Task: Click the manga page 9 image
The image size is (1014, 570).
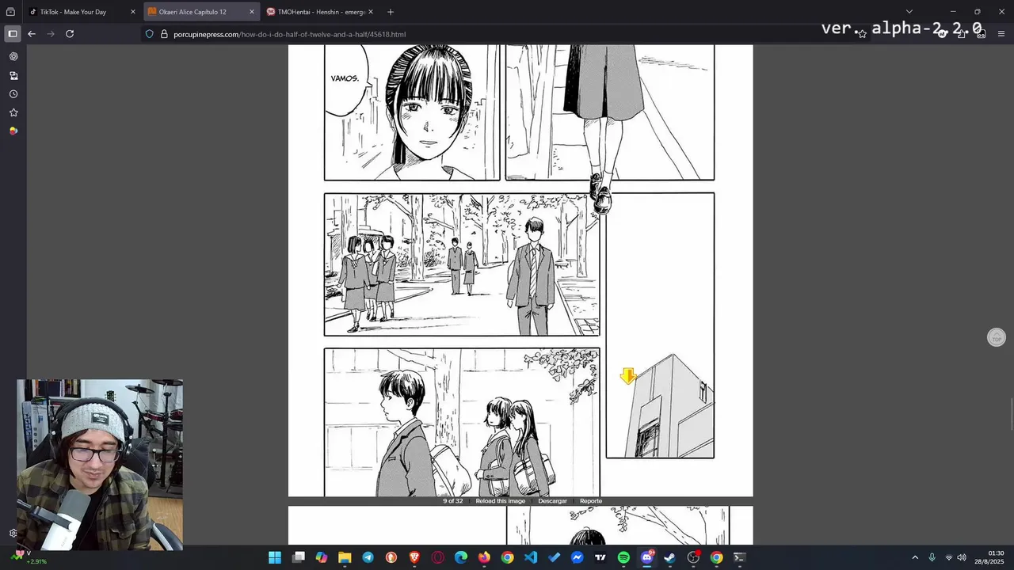Action: 520,270
